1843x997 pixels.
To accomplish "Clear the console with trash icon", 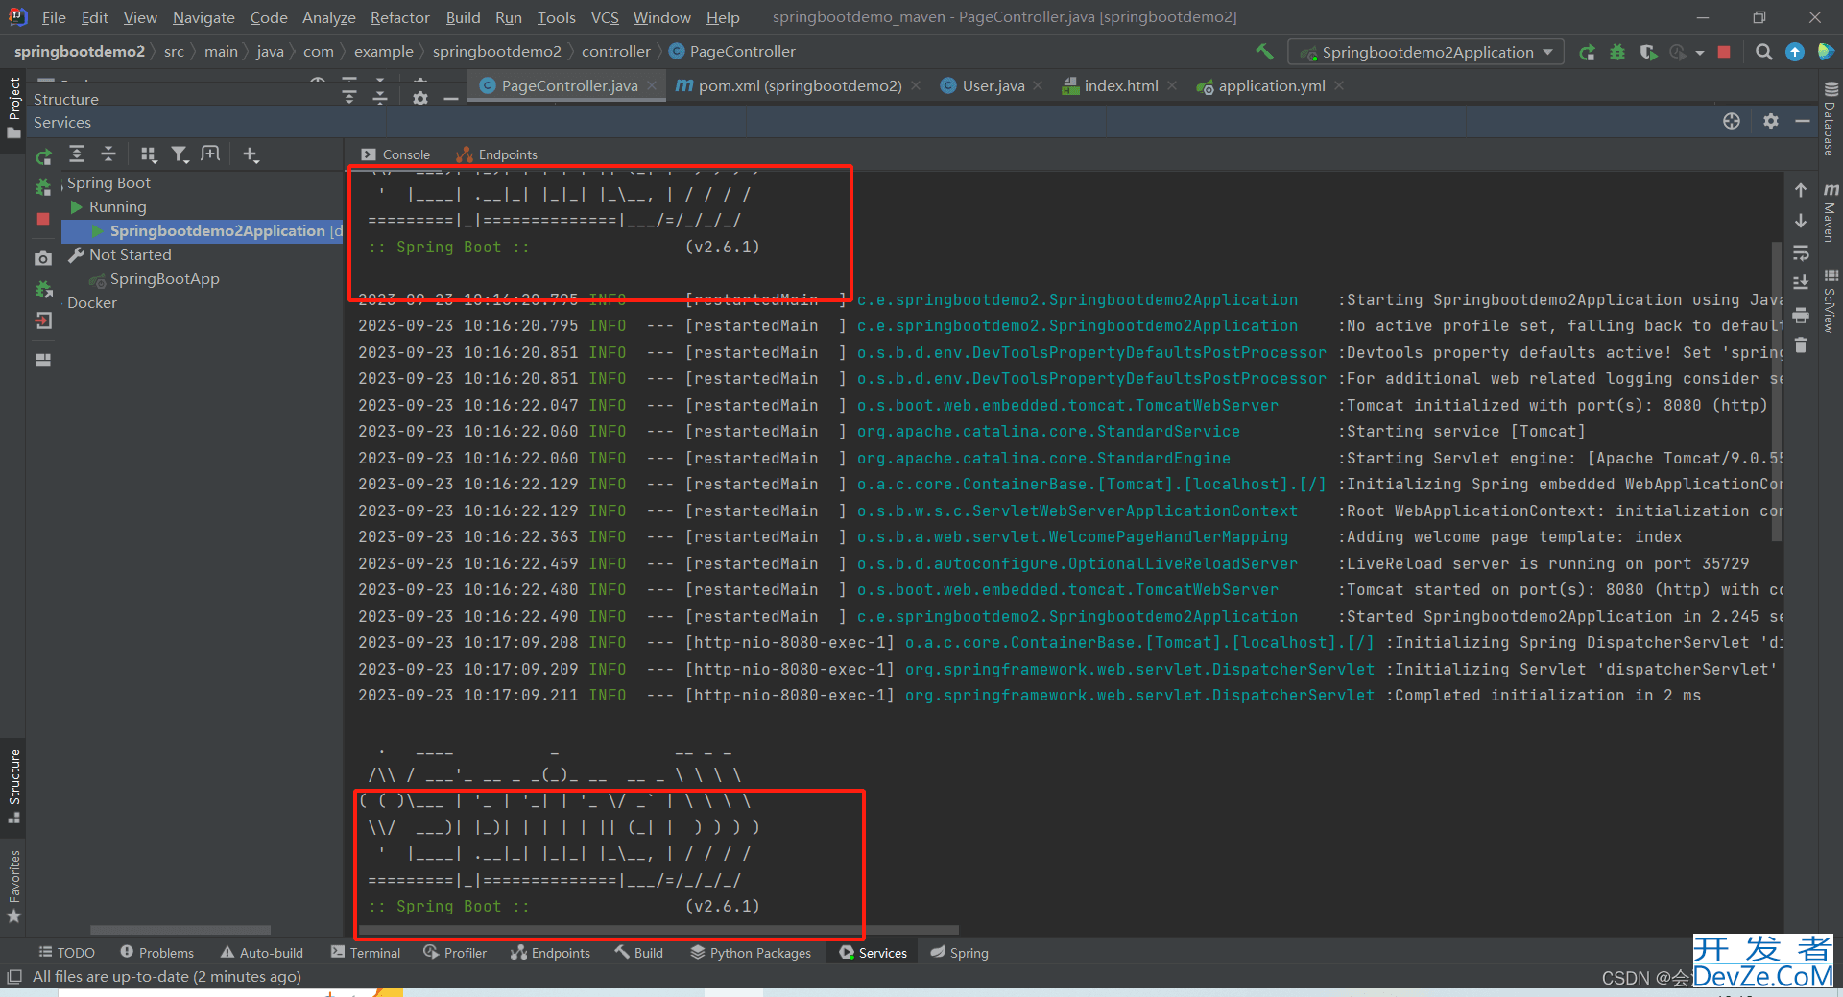I will click(x=1801, y=345).
